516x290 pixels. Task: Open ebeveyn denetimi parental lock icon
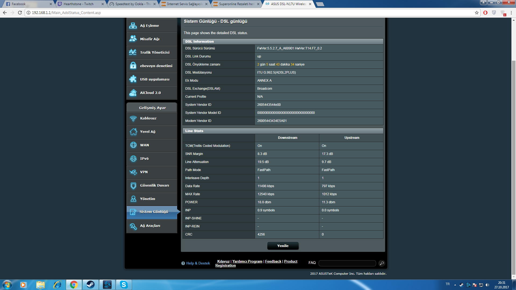pyautogui.click(x=133, y=66)
